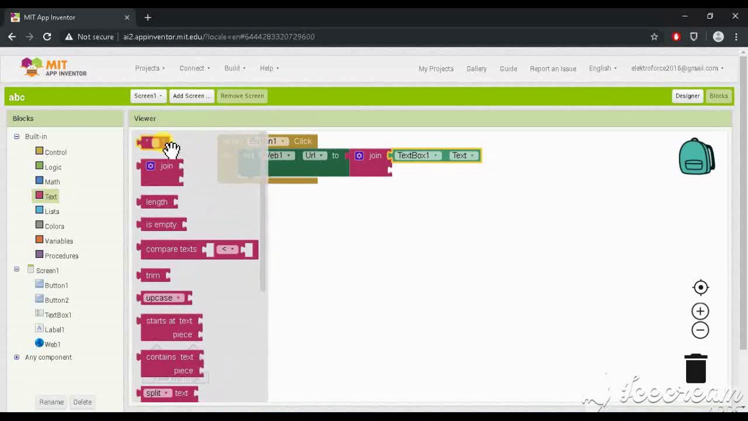Open the Url property dropdown on block
The image size is (748, 421).
pos(314,156)
